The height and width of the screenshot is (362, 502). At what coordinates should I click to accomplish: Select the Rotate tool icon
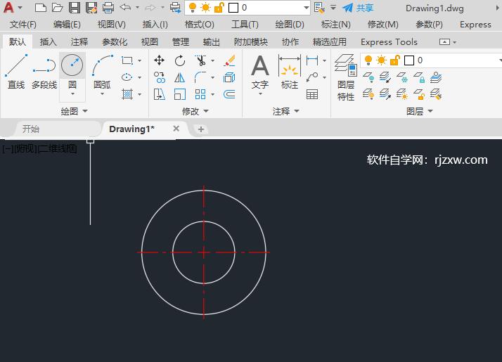180,60
